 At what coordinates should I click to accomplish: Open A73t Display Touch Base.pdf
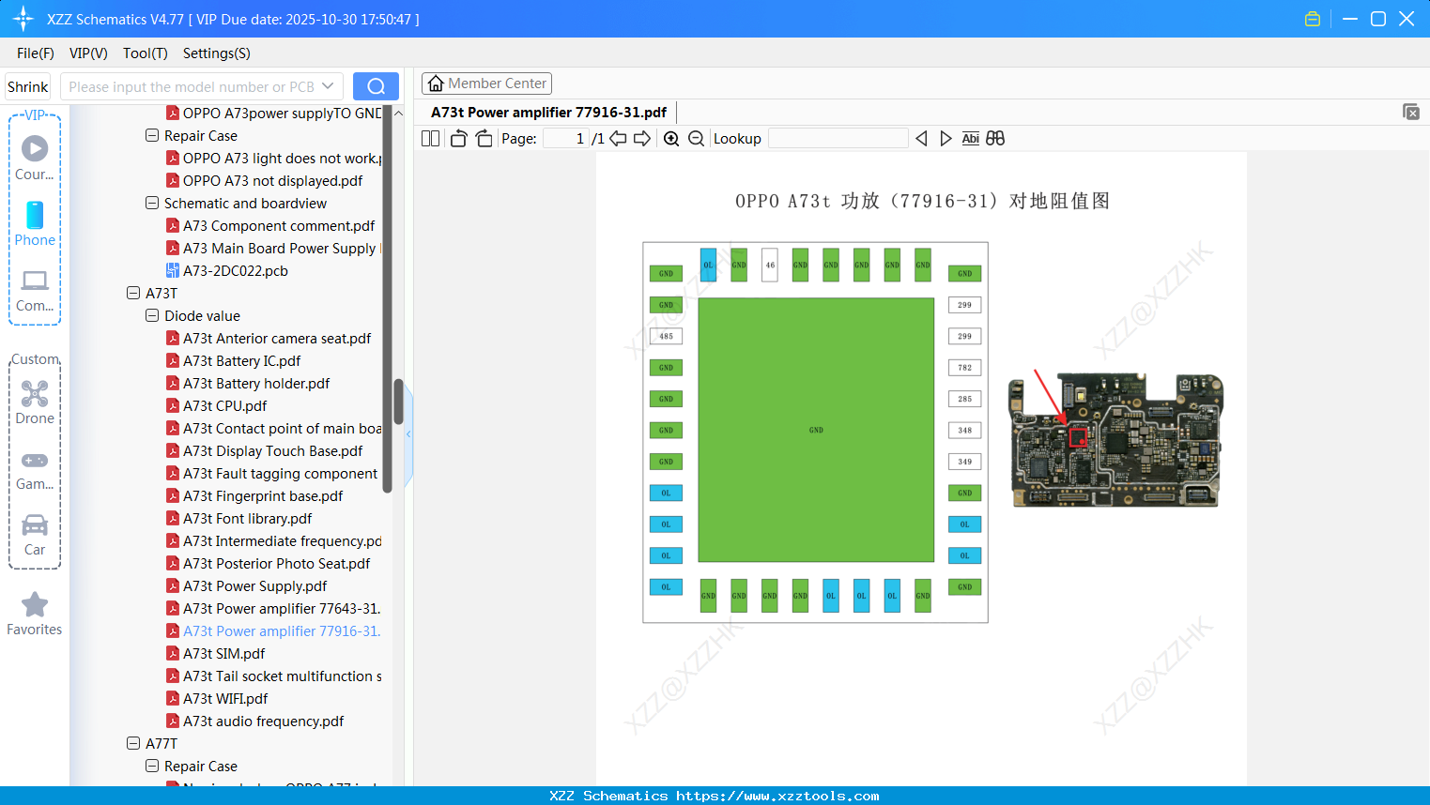pyautogui.click(x=272, y=451)
